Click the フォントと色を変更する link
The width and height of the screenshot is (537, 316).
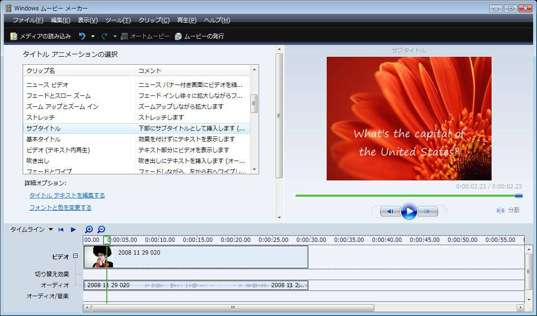coord(61,208)
